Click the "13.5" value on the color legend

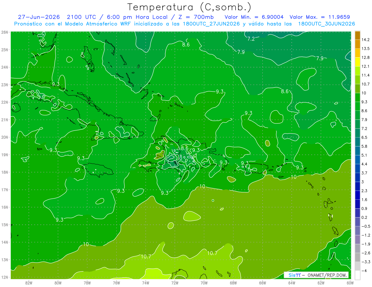(x=366, y=49)
